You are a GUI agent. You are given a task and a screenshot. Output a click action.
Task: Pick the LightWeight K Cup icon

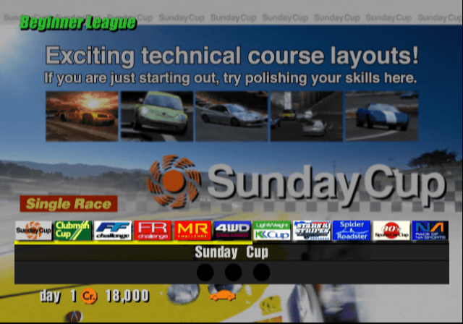pos(272,231)
